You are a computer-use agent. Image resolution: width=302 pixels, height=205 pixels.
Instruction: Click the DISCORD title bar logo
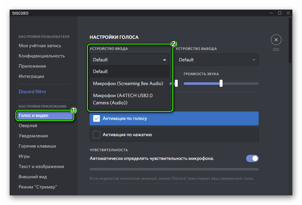[x=20, y=13]
